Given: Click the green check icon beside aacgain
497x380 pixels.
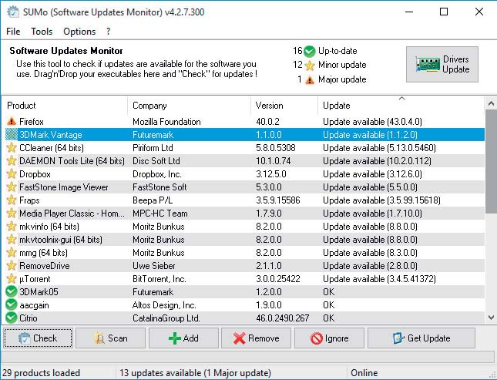Looking at the screenshot, I should tap(12, 304).
